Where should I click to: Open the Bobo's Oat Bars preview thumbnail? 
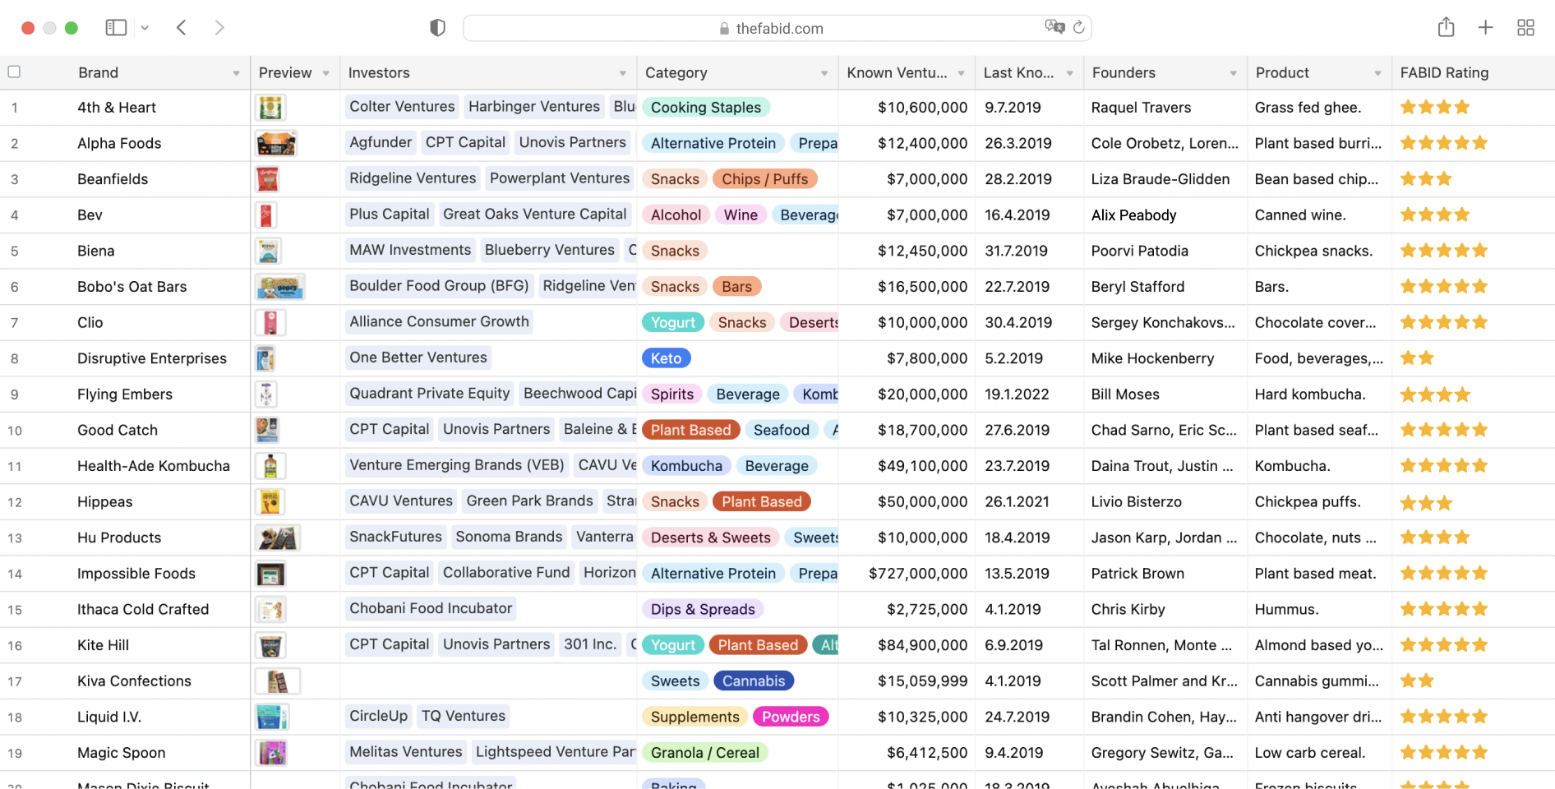280,287
